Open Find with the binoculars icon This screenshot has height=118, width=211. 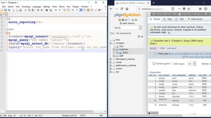47,10
